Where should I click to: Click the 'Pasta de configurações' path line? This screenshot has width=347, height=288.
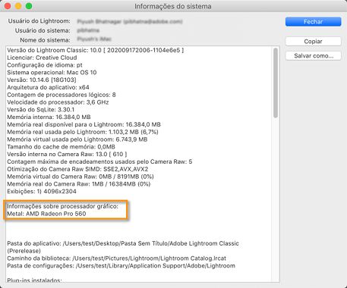point(121,266)
